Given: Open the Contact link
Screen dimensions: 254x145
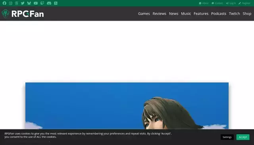Looking at the screenshot, I should pyautogui.click(x=217, y=3).
